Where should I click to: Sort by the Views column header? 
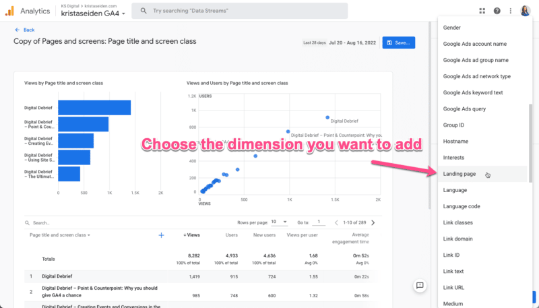(191, 235)
